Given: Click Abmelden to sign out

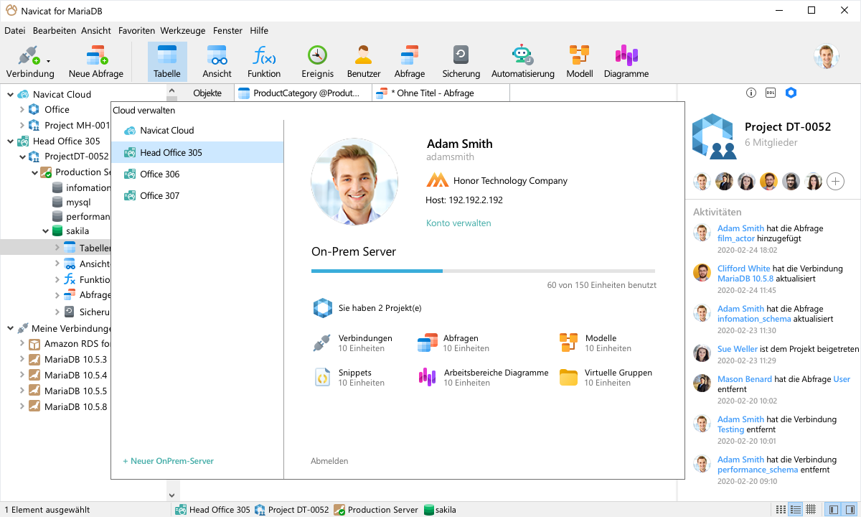Looking at the screenshot, I should (x=330, y=461).
